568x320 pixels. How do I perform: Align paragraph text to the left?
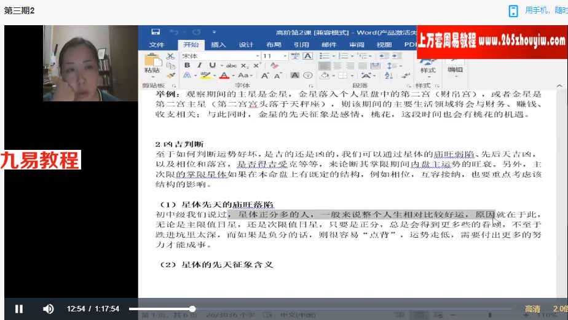[x=324, y=66]
